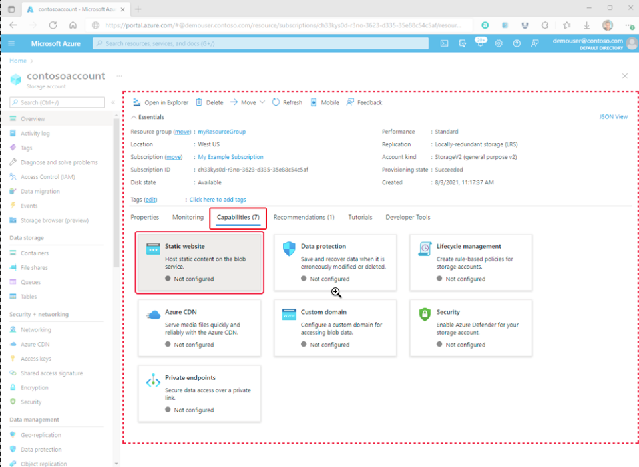Click the browser address bar
The width and height of the screenshot is (639, 467).
coord(279,25)
